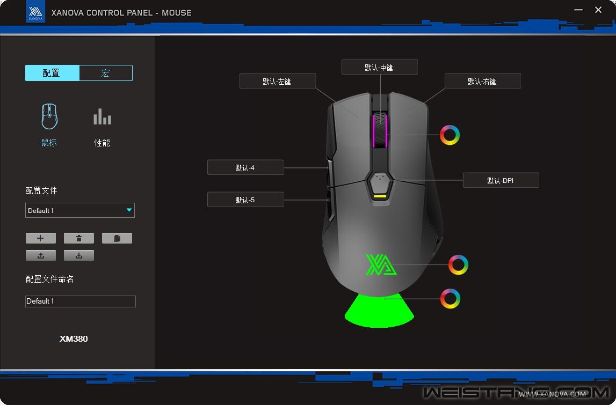Image resolution: width=616 pixels, height=405 pixels.
Task: Open the scroll wheel lighting color wheel
Action: click(x=450, y=135)
